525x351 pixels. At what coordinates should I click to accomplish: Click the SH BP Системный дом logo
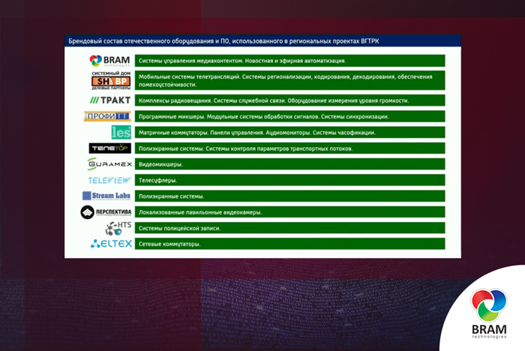click(x=111, y=80)
